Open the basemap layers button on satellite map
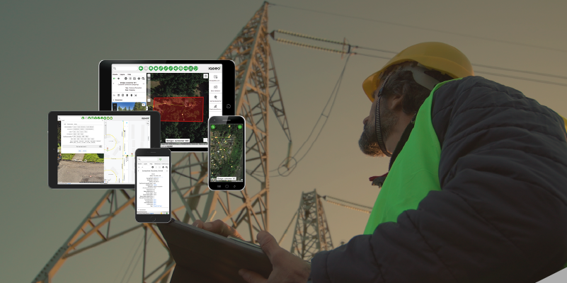Viewport: 567px width, 283px height. pos(206,76)
